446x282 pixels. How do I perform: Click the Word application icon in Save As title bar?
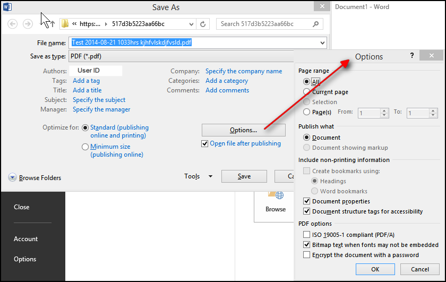pos(7,6)
